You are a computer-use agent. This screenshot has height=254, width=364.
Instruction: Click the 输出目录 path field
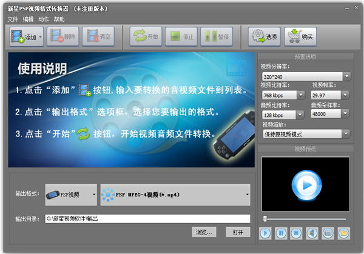147,219
